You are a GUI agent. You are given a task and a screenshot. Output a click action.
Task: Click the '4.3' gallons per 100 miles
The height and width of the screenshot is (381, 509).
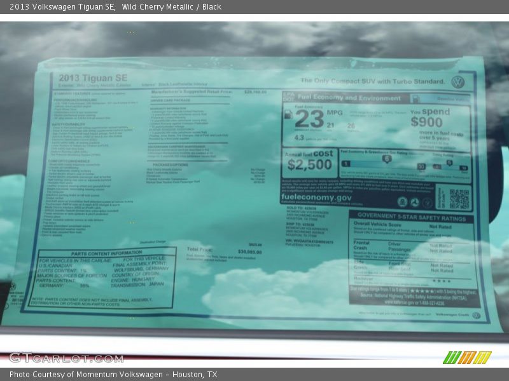pos(299,138)
